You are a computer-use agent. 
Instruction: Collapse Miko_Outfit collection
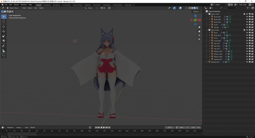click(207, 14)
